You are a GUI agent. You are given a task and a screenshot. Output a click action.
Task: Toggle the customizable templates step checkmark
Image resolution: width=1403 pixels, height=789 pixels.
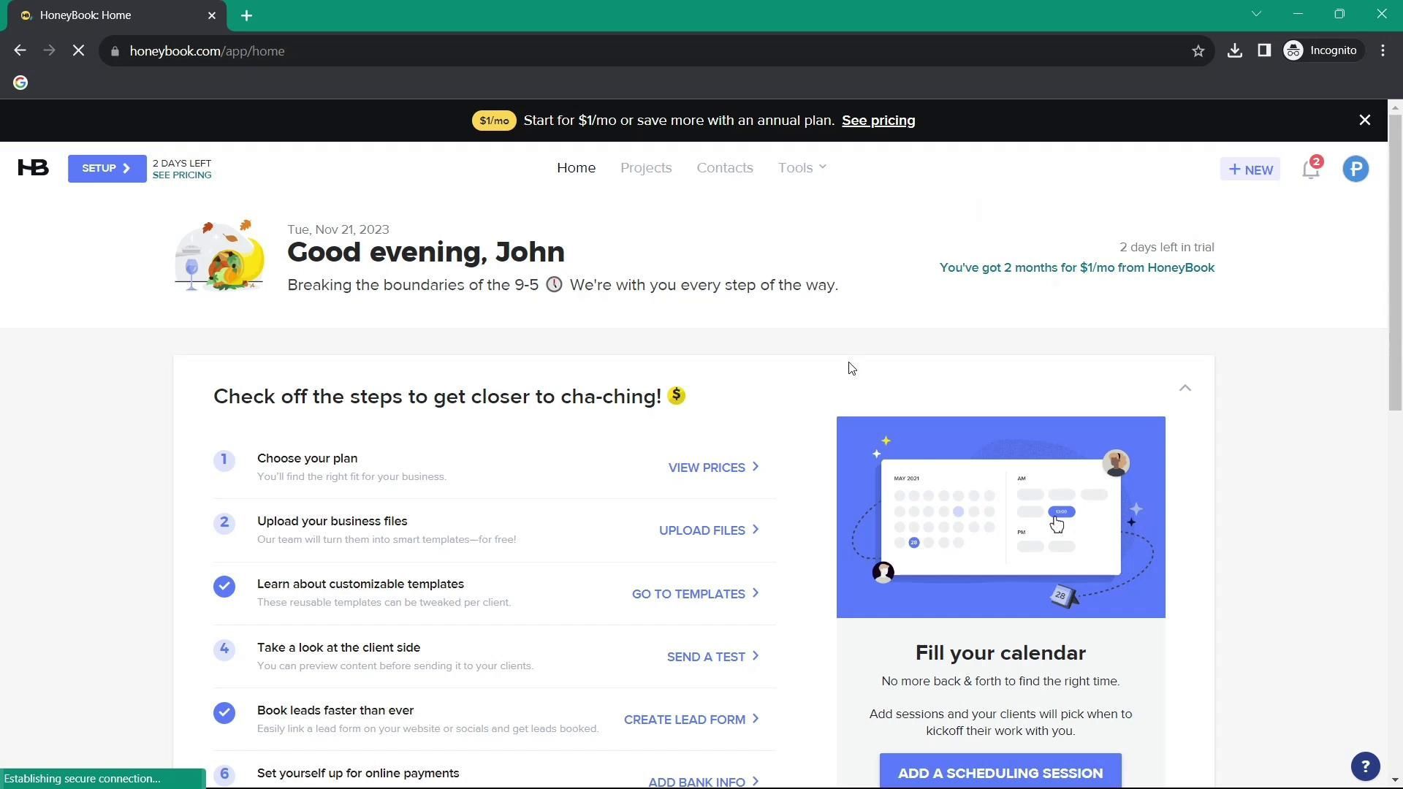224,587
